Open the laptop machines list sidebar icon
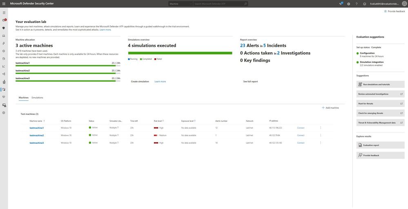Viewport: 408px width, 209px height. pos(4,36)
